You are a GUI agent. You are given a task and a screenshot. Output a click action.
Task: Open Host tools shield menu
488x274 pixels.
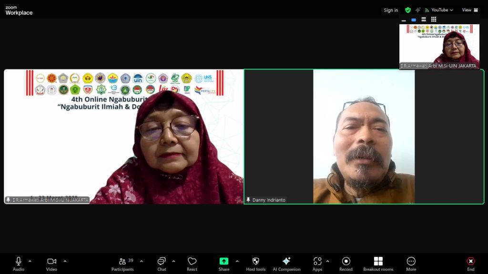[x=256, y=264]
